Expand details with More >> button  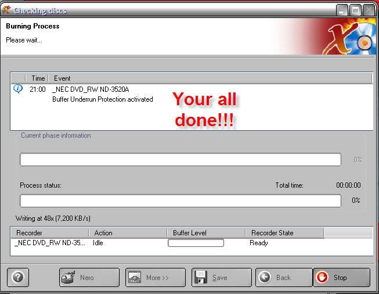(x=156, y=277)
